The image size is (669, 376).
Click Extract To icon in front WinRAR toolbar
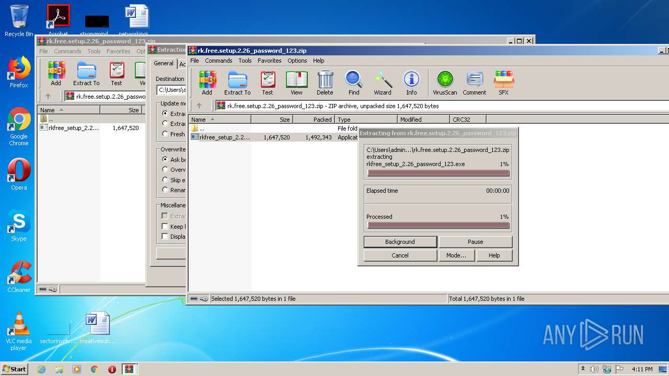pyautogui.click(x=237, y=83)
